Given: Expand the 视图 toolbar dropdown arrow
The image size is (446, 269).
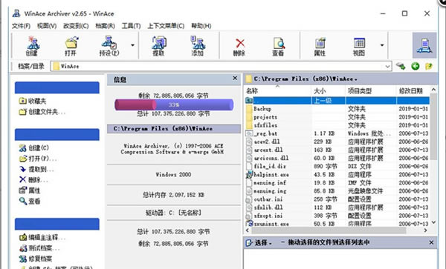Looking at the screenshot, I should pos(382,45).
